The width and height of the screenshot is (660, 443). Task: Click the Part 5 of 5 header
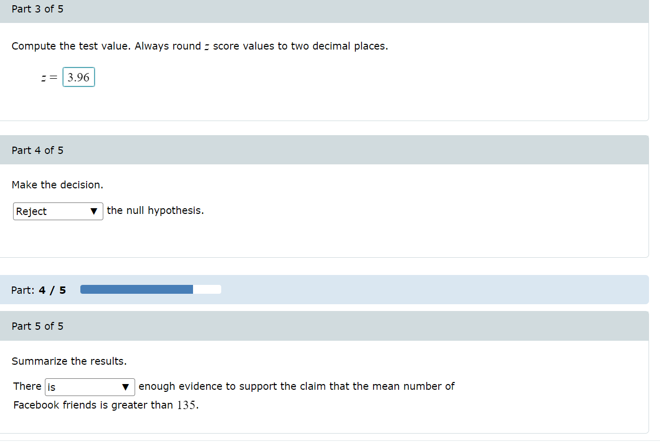click(37, 326)
